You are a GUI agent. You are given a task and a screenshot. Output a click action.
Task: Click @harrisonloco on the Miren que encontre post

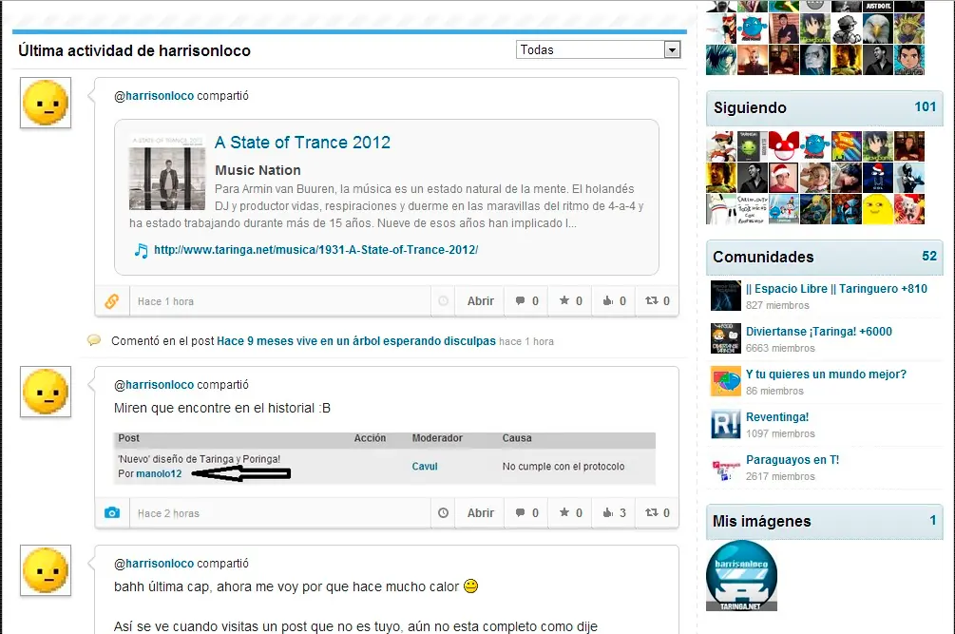click(154, 385)
